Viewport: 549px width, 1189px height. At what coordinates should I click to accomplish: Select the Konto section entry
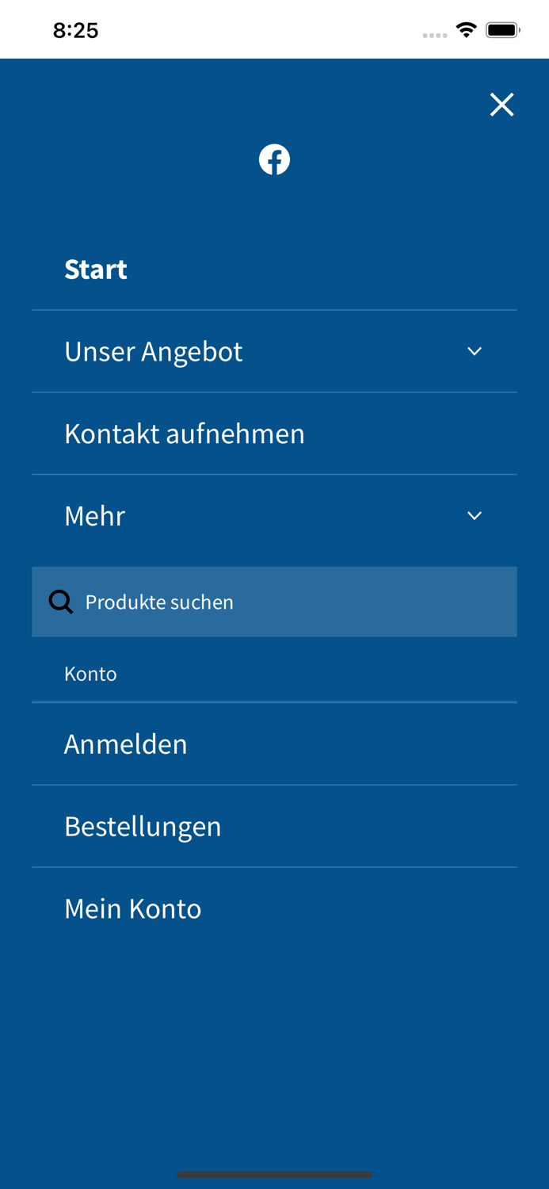click(90, 673)
